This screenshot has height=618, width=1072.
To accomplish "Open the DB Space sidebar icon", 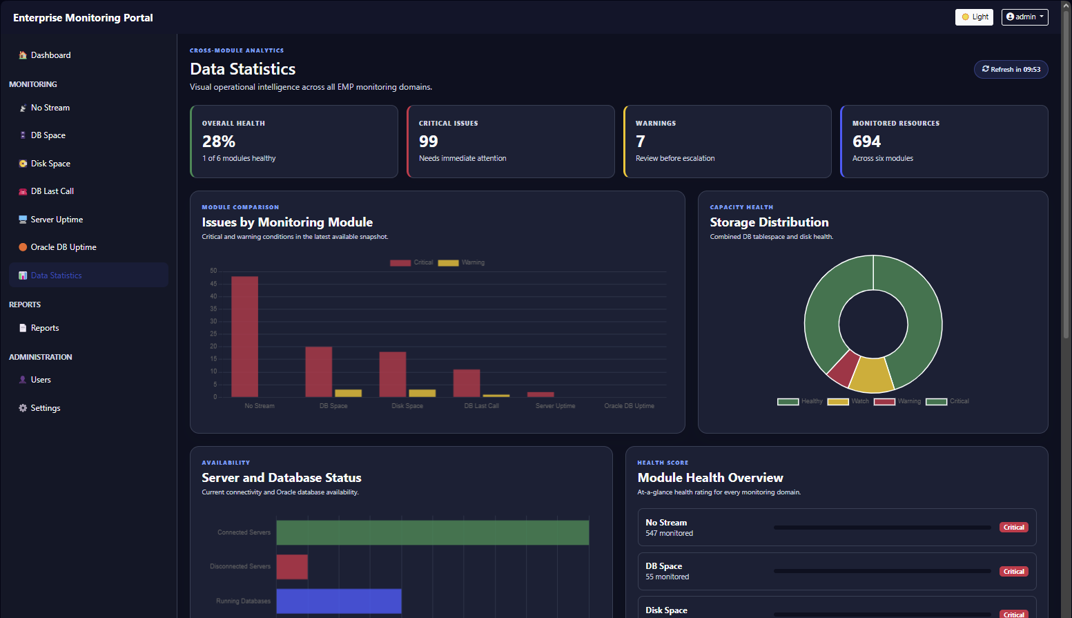I will pos(23,135).
